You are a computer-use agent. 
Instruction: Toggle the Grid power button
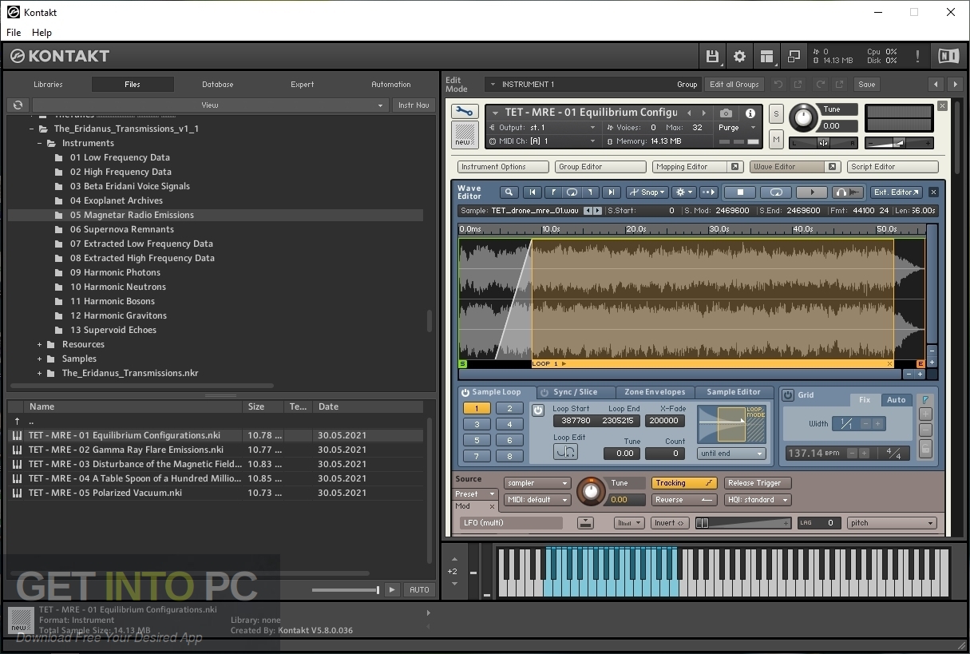click(x=787, y=395)
